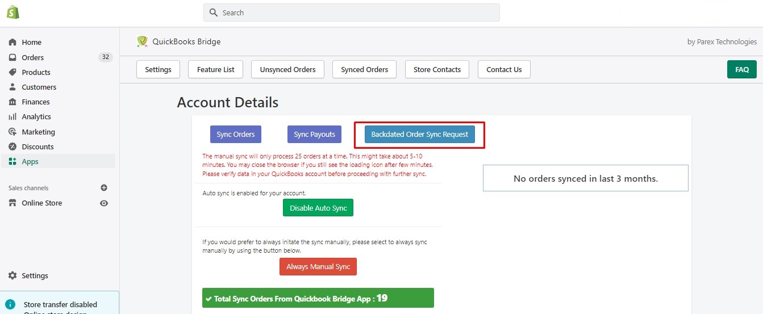Click the Sales channels heading
The width and height of the screenshot is (763, 314).
point(28,188)
